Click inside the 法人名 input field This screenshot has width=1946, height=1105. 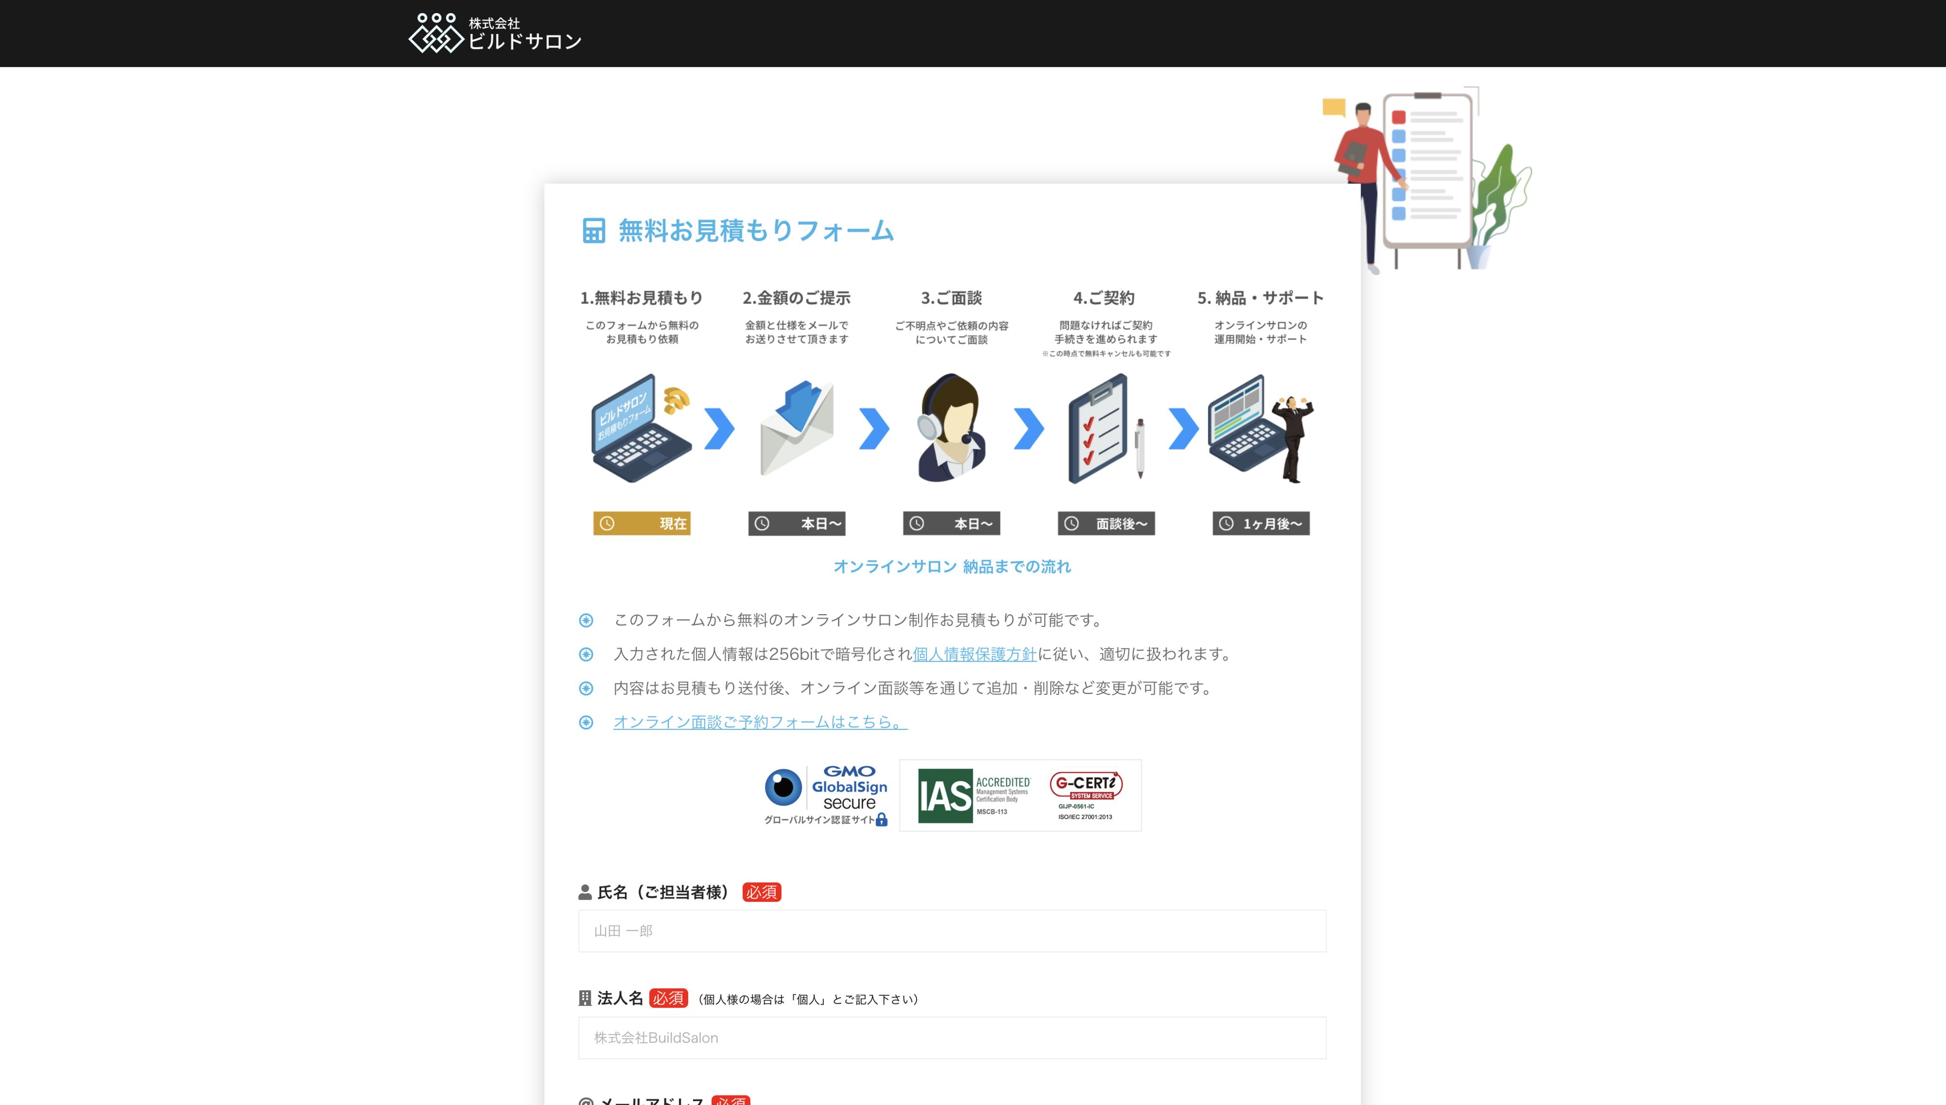coord(951,1038)
